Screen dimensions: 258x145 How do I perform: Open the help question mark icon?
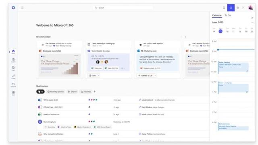click(x=243, y=8)
